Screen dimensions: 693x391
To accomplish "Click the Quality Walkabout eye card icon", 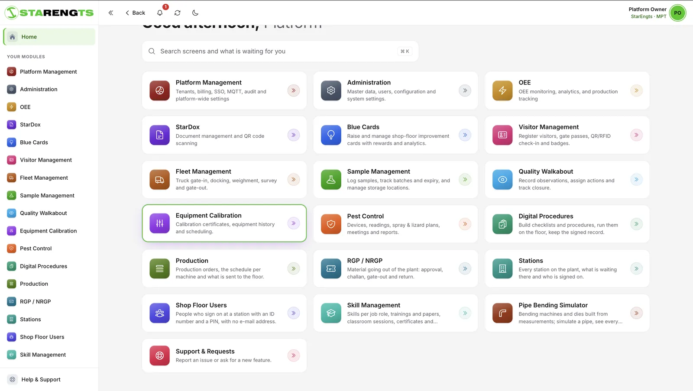I will click(x=502, y=180).
